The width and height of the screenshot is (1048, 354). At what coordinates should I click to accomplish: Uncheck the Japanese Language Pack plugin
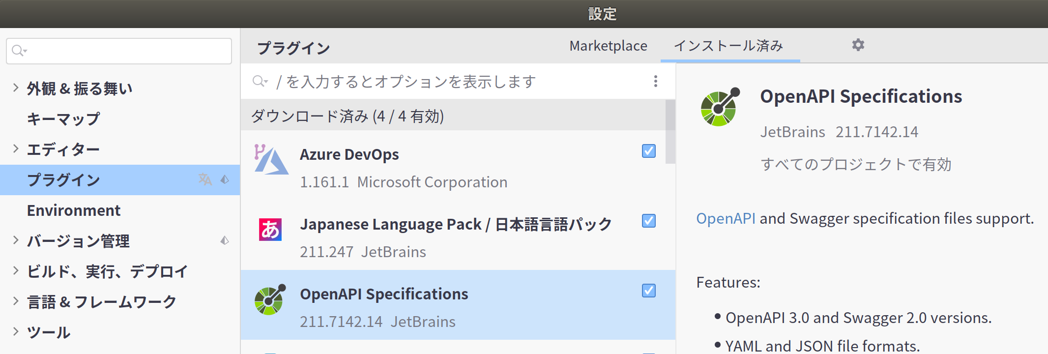(649, 221)
